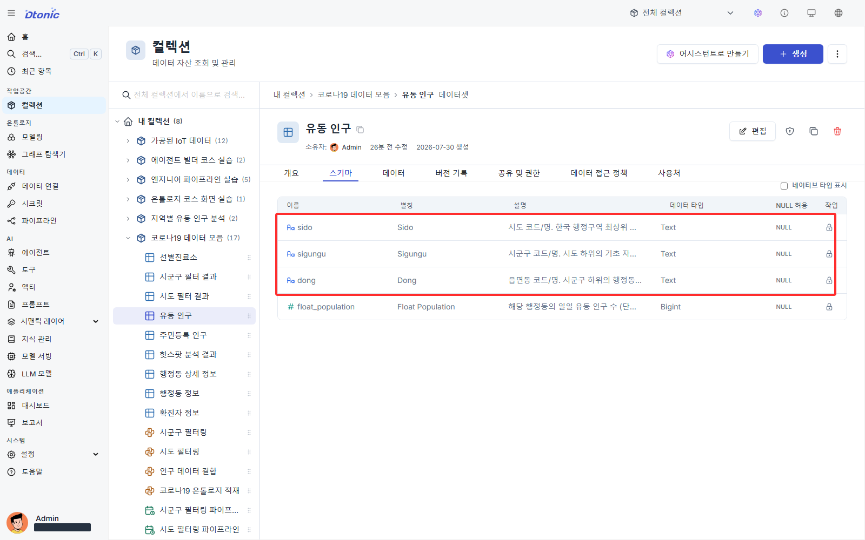Click lock icon in sido row
Screen dimensions: 865x540
[x=829, y=227]
